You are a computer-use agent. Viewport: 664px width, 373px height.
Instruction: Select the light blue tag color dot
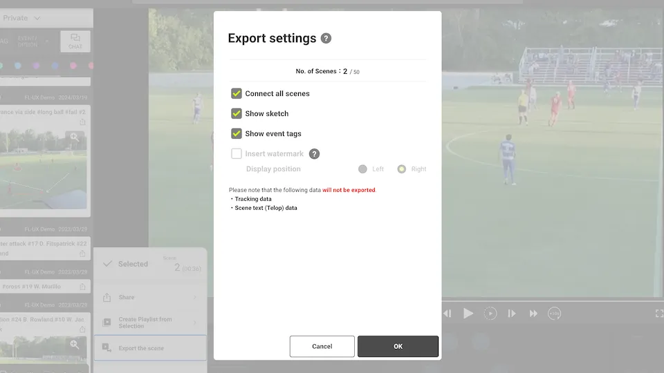tap(18, 66)
